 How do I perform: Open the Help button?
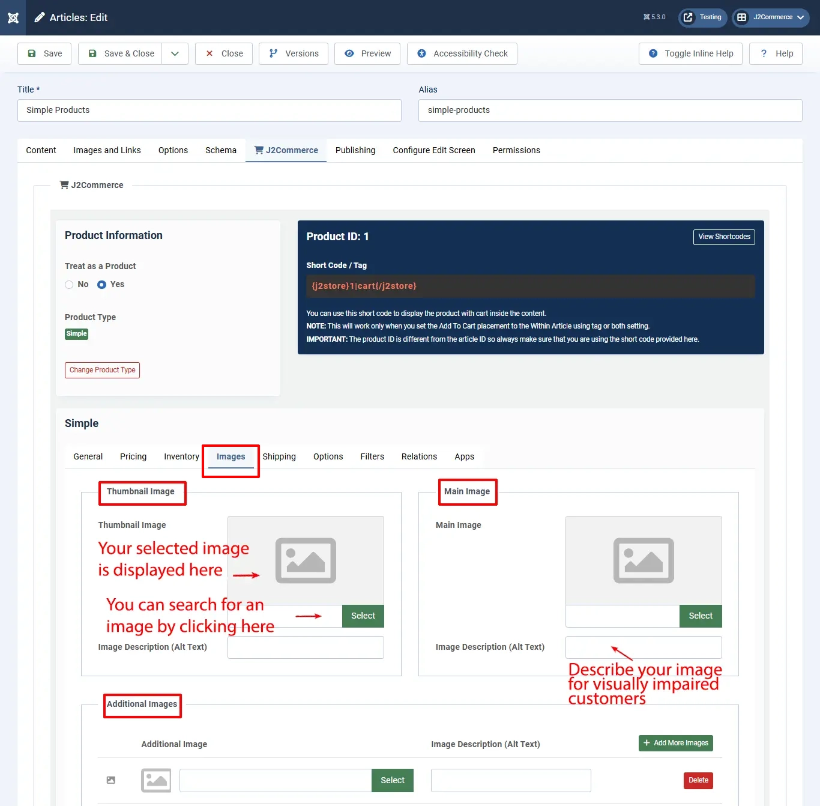click(776, 53)
